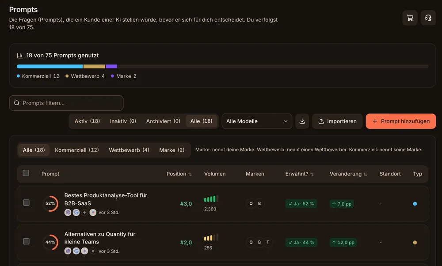Image resolution: width=442 pixels, height=266 pixels.
Task: Click the 44% visibility ring
Action: (50, 242)
